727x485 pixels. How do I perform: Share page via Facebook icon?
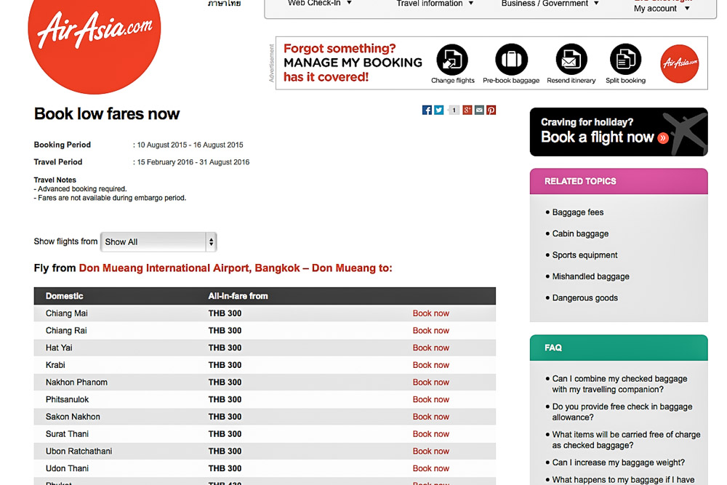427,111
